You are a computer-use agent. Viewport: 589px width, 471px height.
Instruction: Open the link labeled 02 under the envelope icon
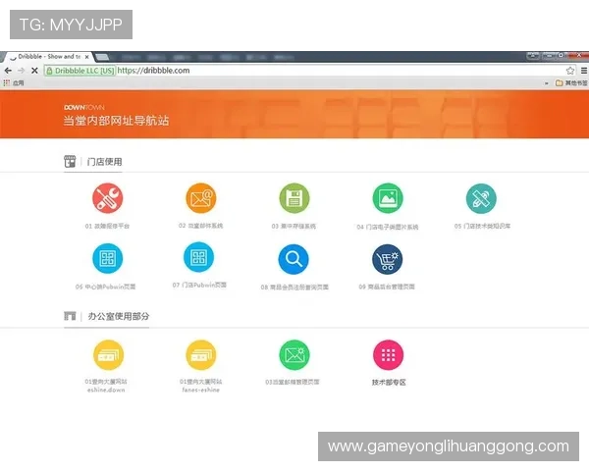200,226
